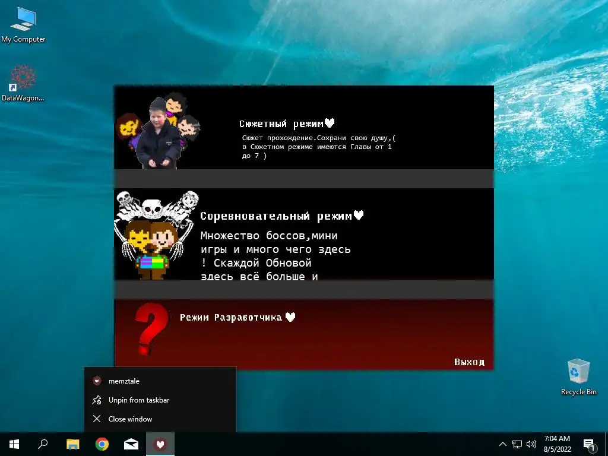Click the Выход exit button

tap(469, 362)
